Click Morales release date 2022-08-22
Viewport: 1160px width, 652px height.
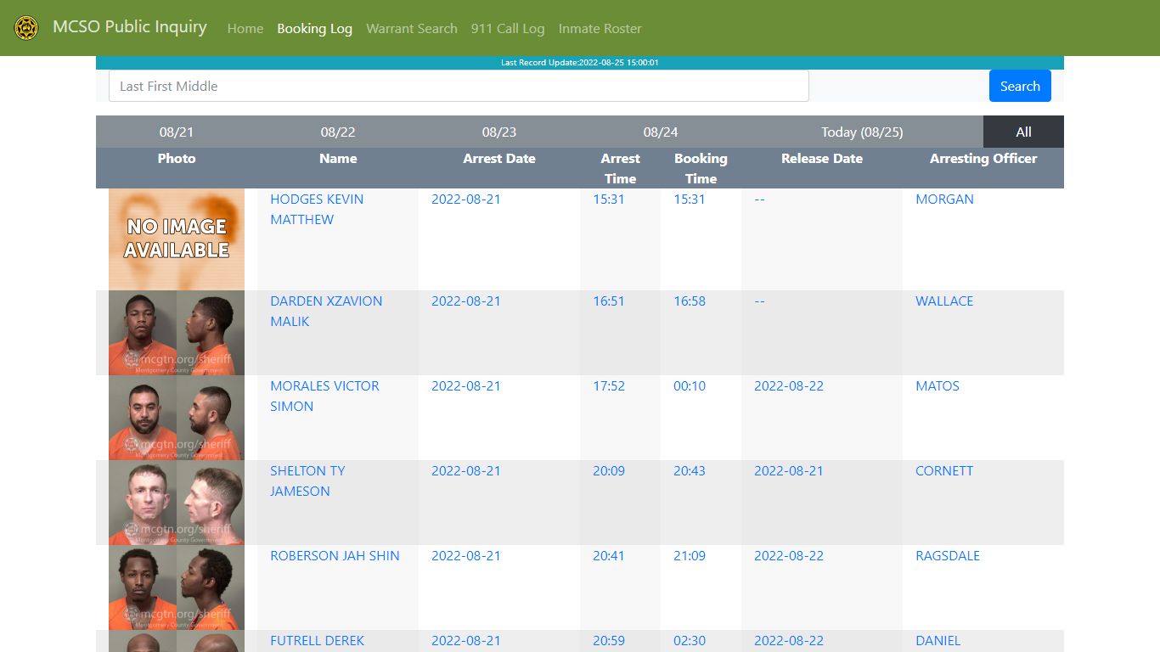789,385
